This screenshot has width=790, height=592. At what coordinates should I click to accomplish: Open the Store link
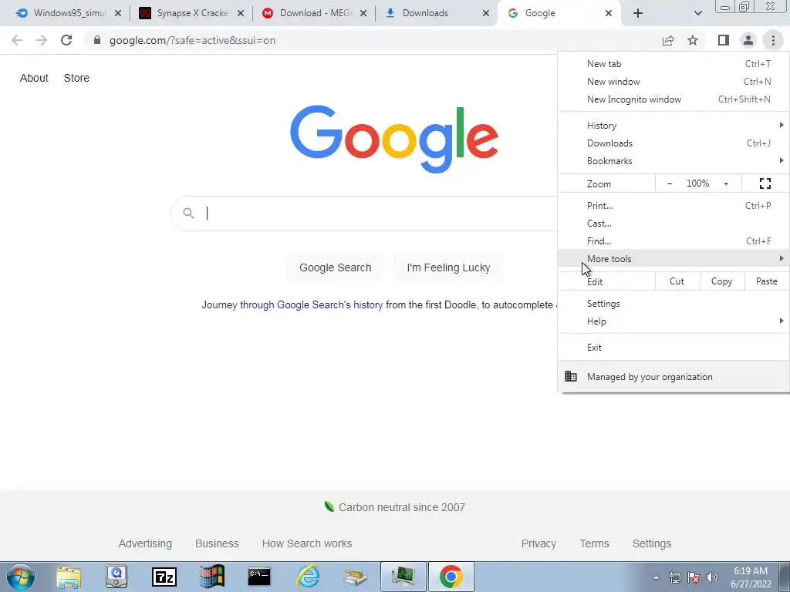point(76,78)
